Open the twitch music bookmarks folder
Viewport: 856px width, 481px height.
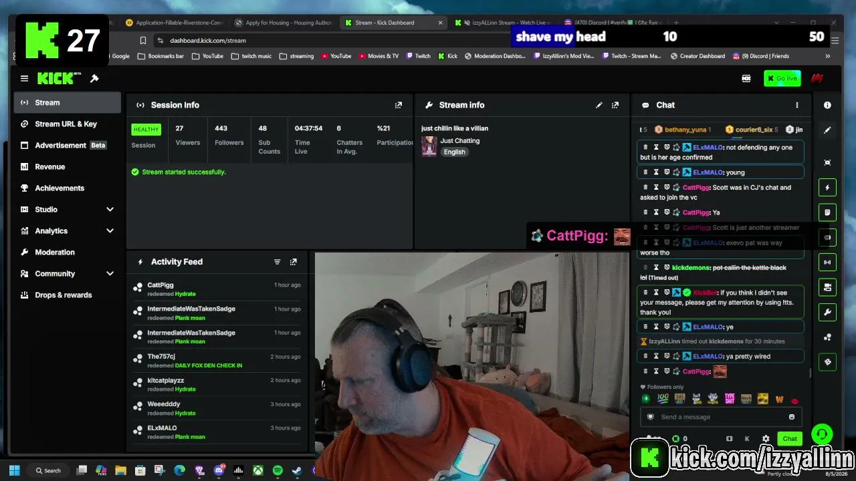(251, 56)
